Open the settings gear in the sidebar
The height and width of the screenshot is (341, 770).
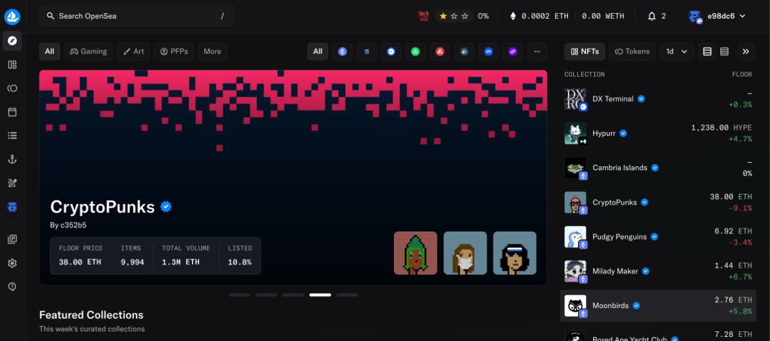pyautogui.click(x=12, y=264)
